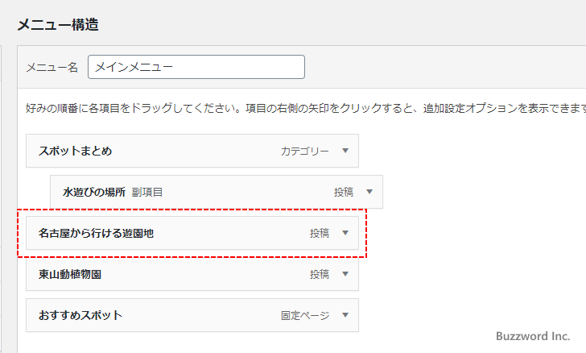Click the 投稿 label on 名古屋から行ける遊園地
586x353 pixels.
pos(320,233)
